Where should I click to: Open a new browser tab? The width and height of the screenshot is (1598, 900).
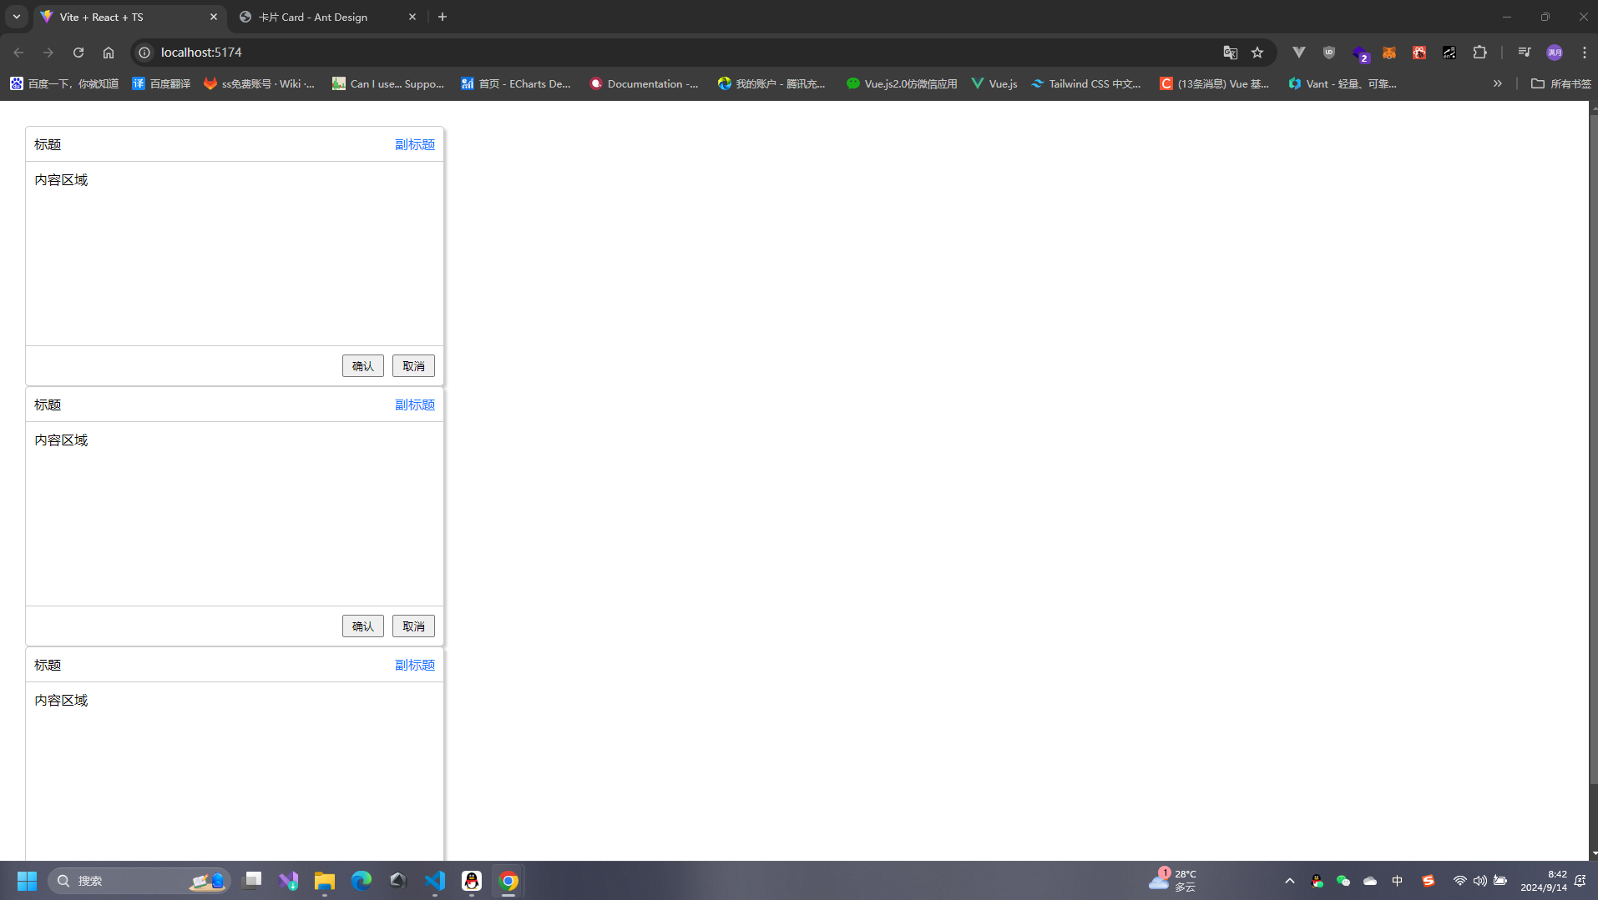click(442, 17)
